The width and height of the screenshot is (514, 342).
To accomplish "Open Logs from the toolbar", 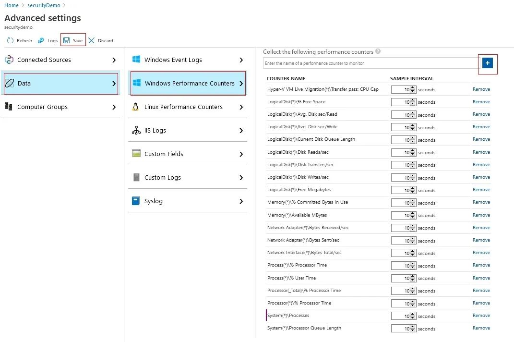I will (x=41, y=41).
